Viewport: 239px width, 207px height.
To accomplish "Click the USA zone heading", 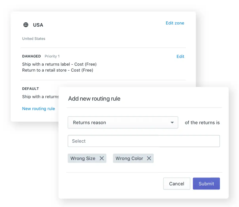I will coord(38,25).
